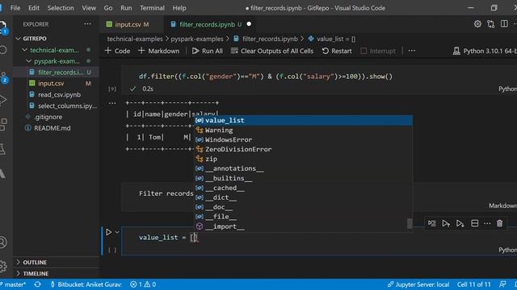Add a new Code cell
This screenshot has width=517, height=290.
(117, 51)
